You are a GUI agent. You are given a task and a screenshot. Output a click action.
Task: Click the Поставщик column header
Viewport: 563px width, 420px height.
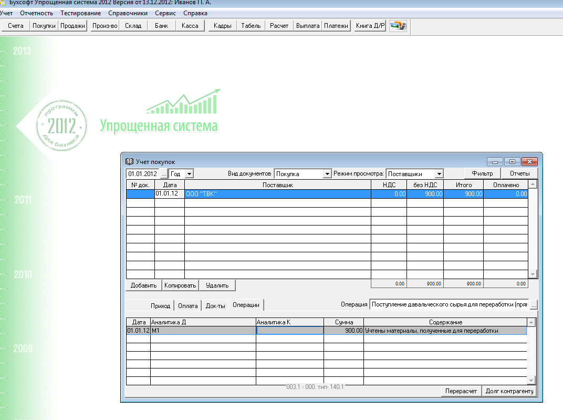tap(277, 185)
